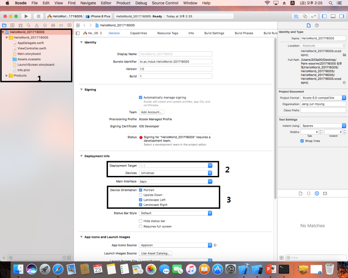Collapse the Deployment Info section
Image resolution: width=348 pixels, height=278 pixels.
coord(81,156)
